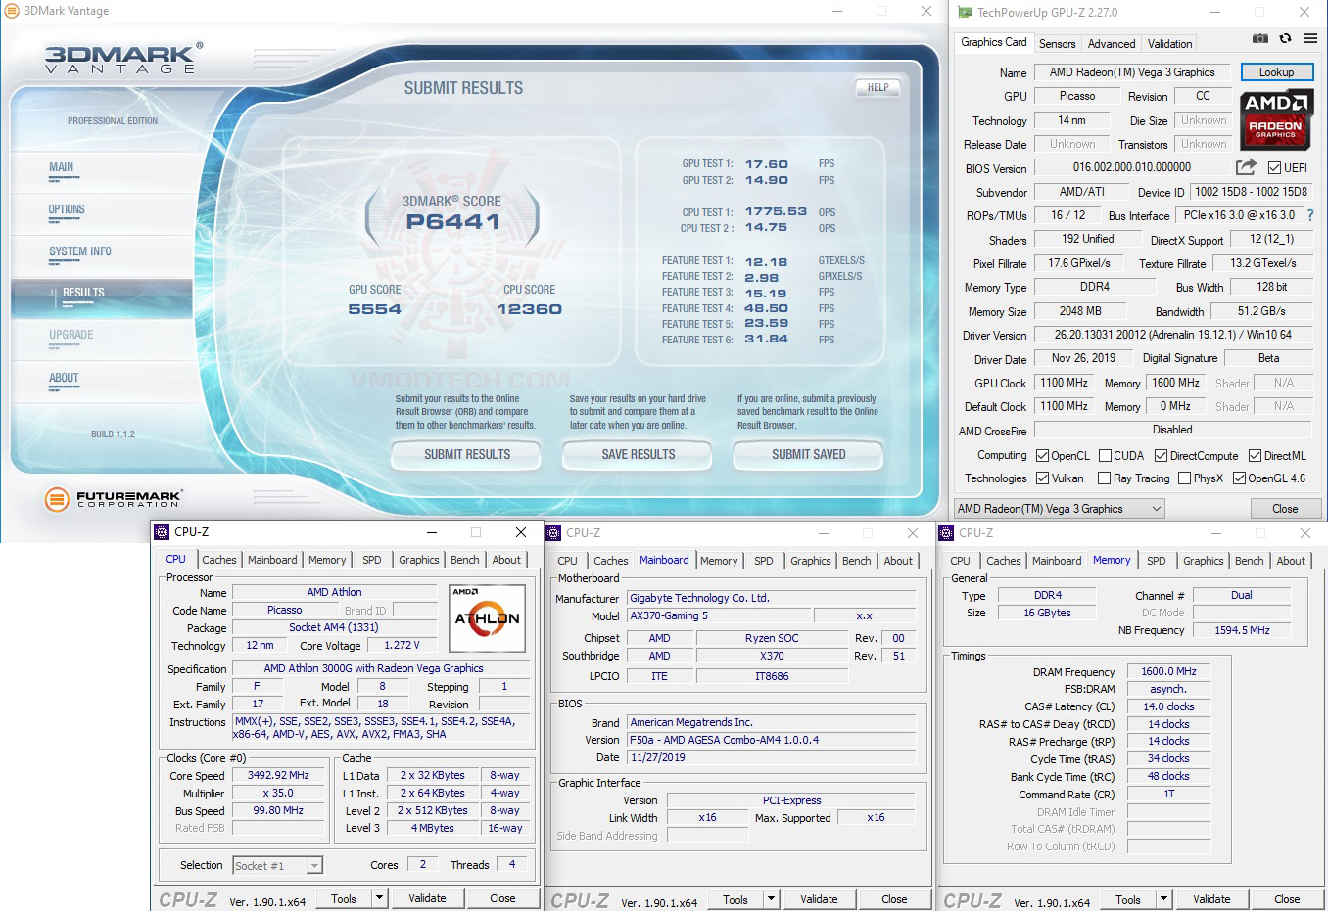Click the BIOS Version field in GPU-Z
Image resolution: width=1328 pixels, height=911 pixels.
[x=1132, y=167]
